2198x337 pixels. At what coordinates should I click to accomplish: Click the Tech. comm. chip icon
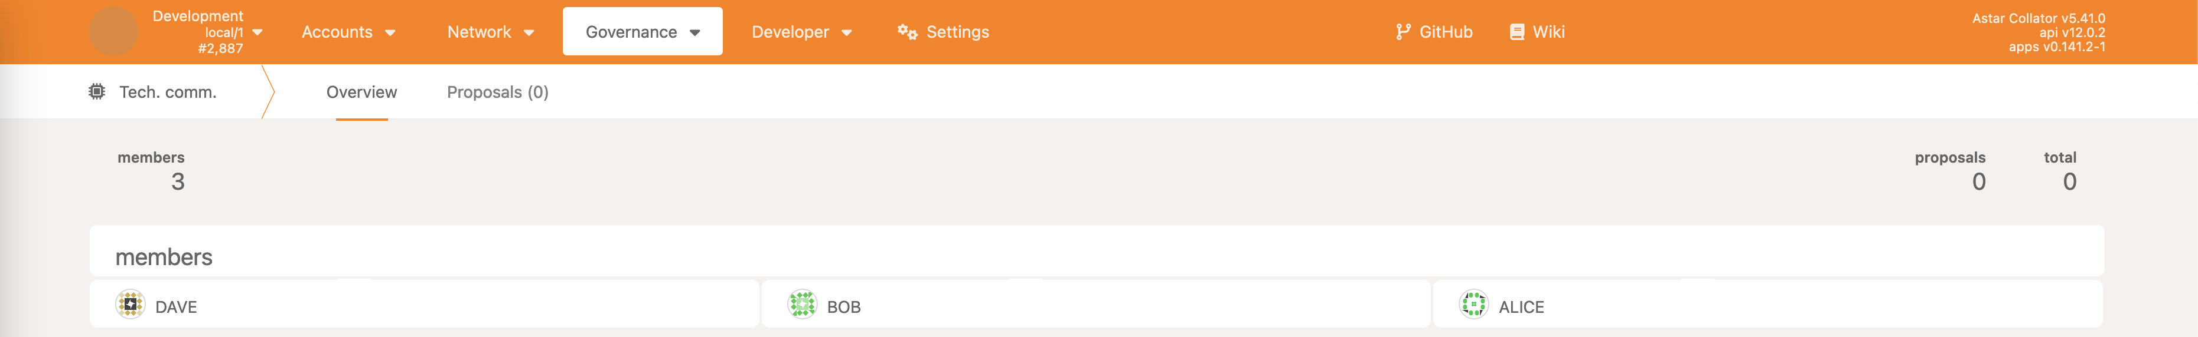pyautogui.click(x=97, y=92)
